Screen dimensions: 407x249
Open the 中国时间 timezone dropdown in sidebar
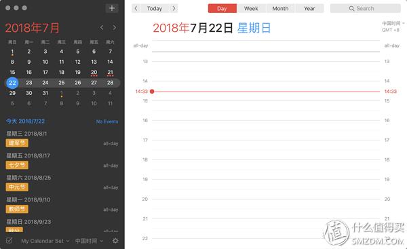click(x=89, y=241)
